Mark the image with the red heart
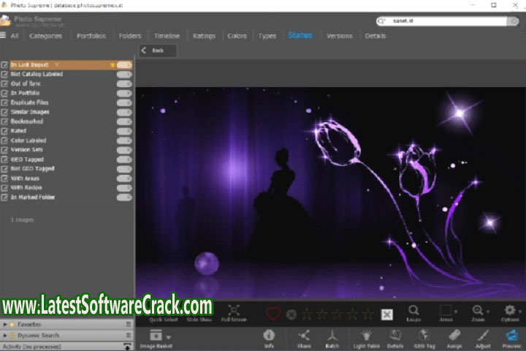This screenshot has height=351, width=526. [273, 314]
